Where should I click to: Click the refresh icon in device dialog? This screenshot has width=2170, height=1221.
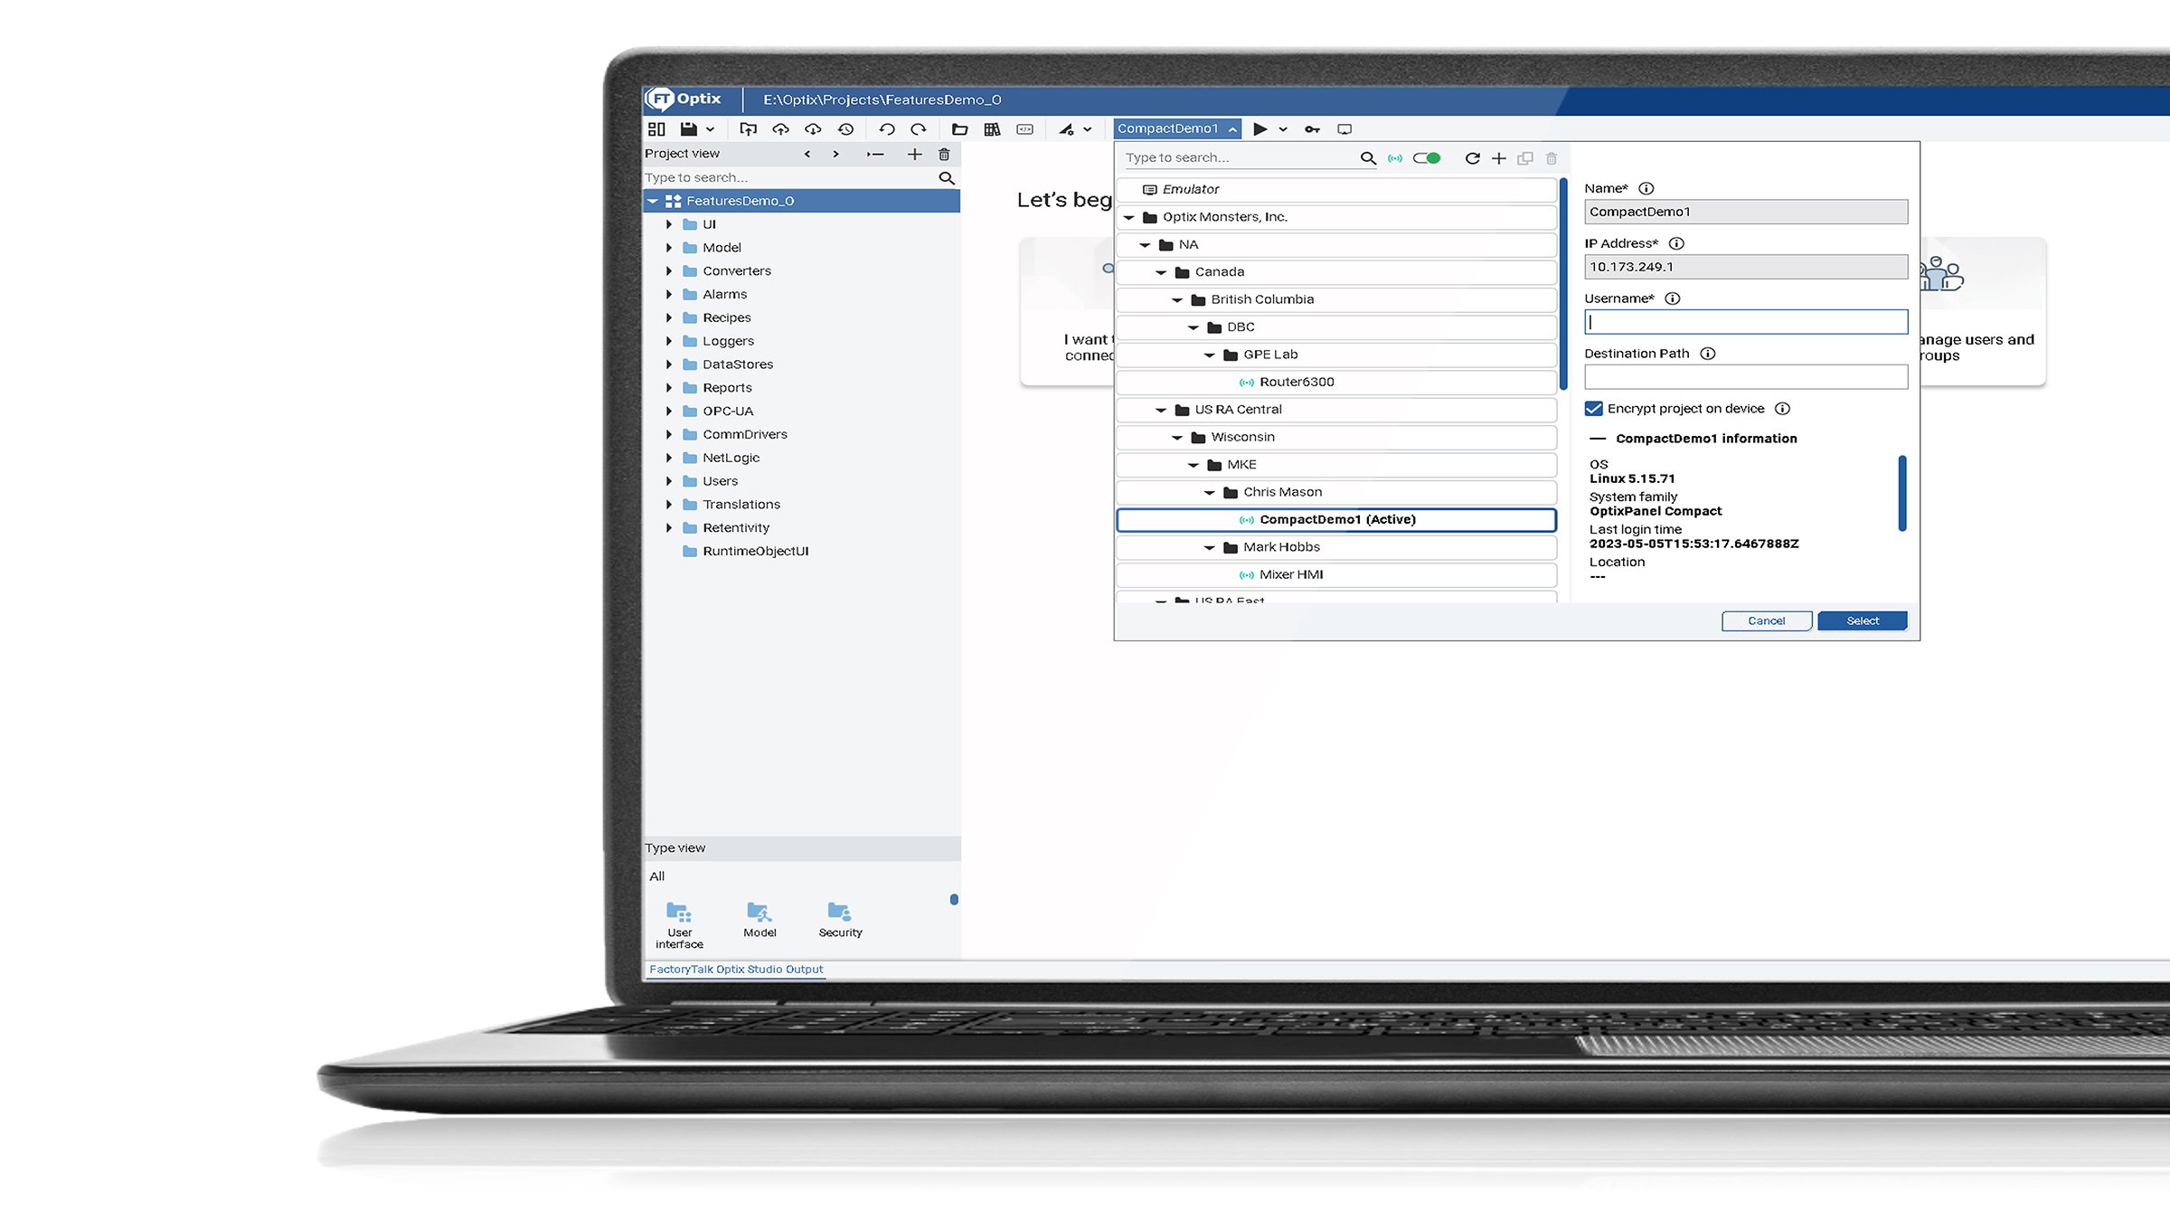click(x=1473, y=158)
